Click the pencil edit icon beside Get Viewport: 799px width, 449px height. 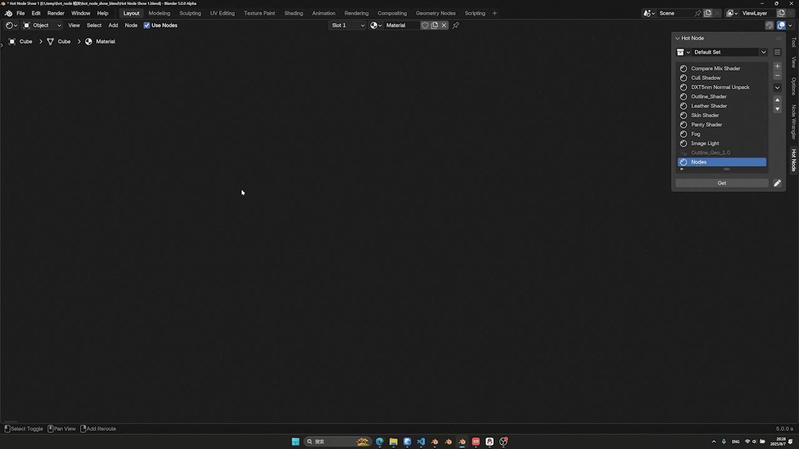point(777,183)
